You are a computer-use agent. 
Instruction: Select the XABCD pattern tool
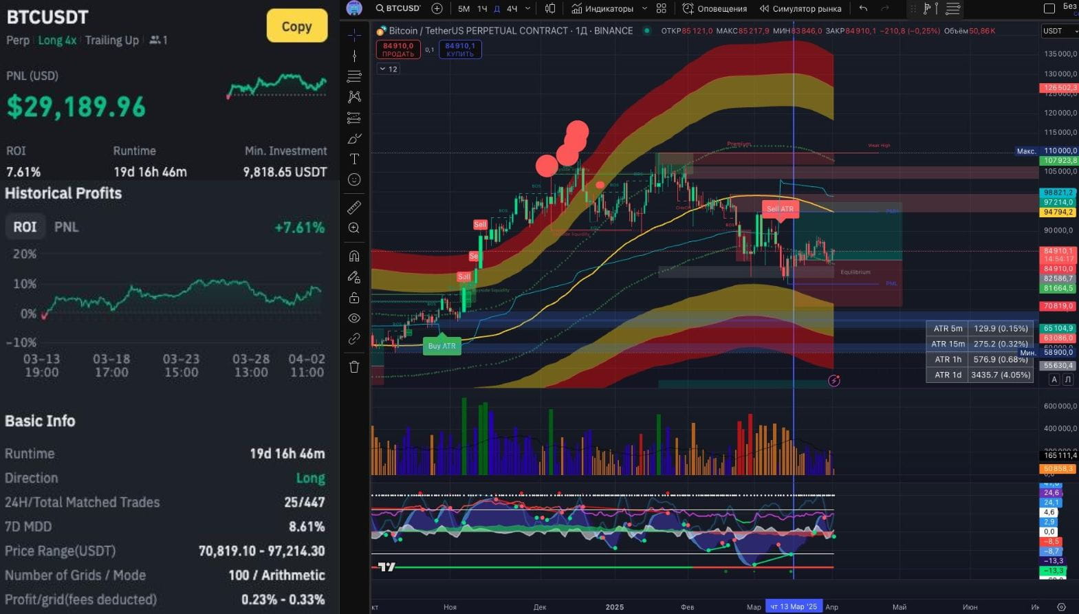point(354,97)
